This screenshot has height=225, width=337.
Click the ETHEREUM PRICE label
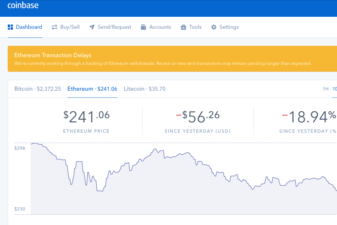[x=86, y=131]
